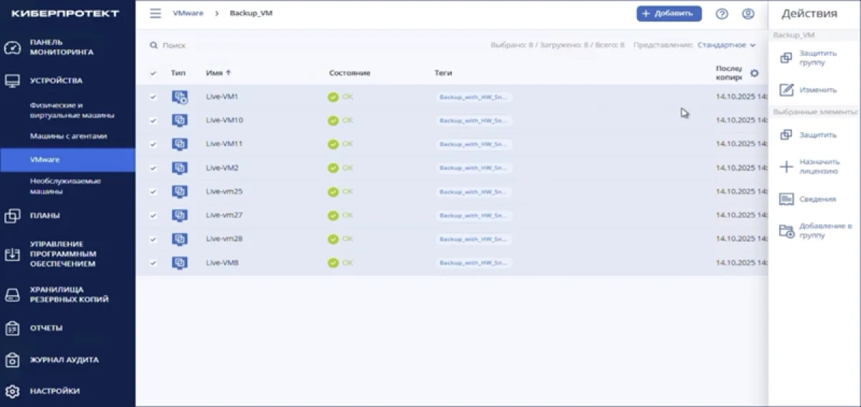Open the help question mark icon

pos(722,14)
